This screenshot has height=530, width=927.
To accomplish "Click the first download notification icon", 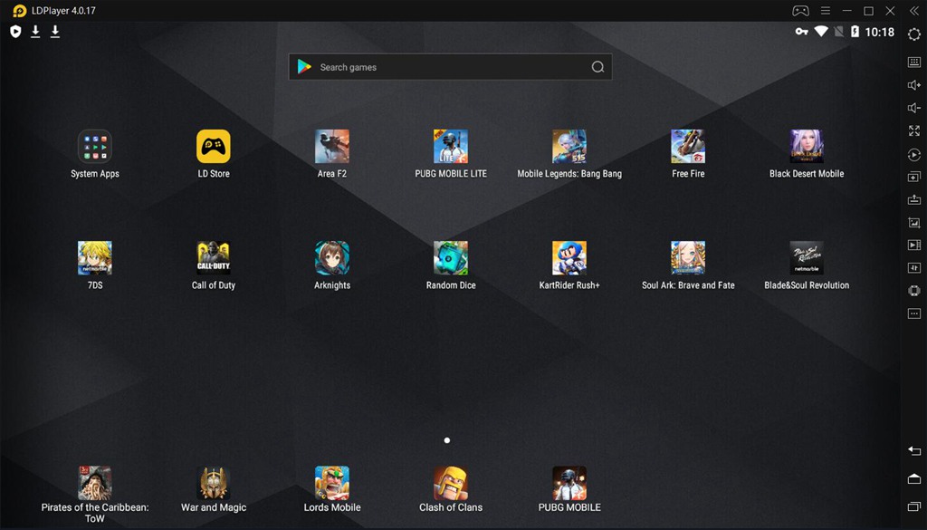I will pos(35,32).
